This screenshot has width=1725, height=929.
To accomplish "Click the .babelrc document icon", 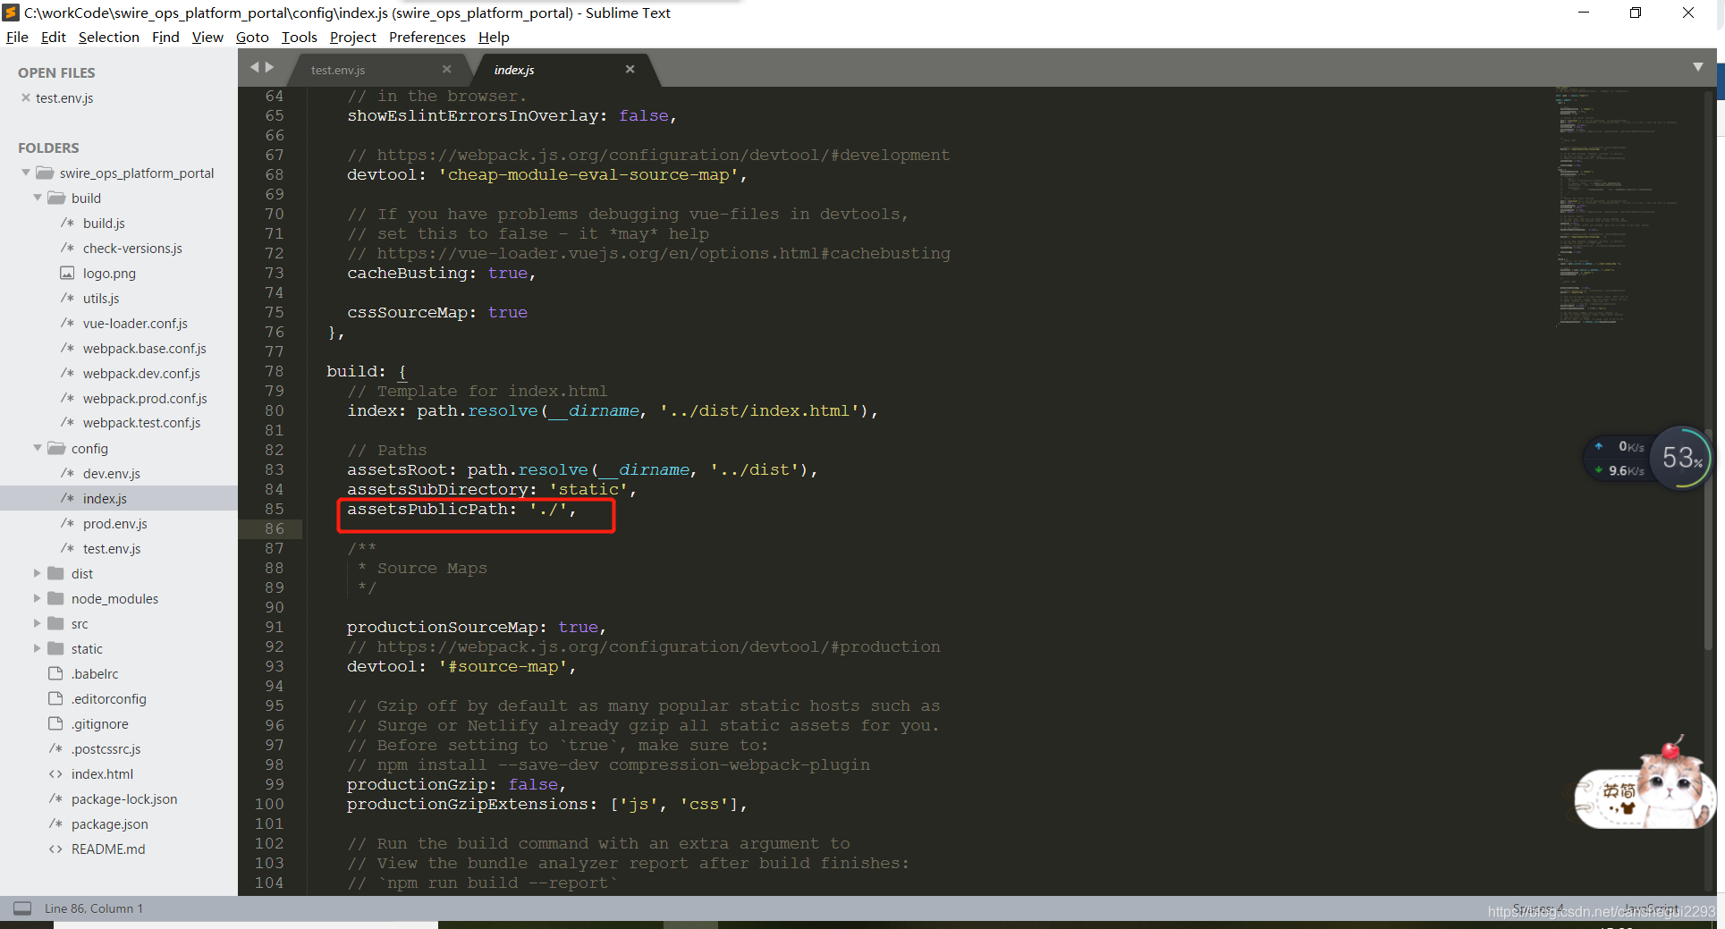I will coord(55,673).
